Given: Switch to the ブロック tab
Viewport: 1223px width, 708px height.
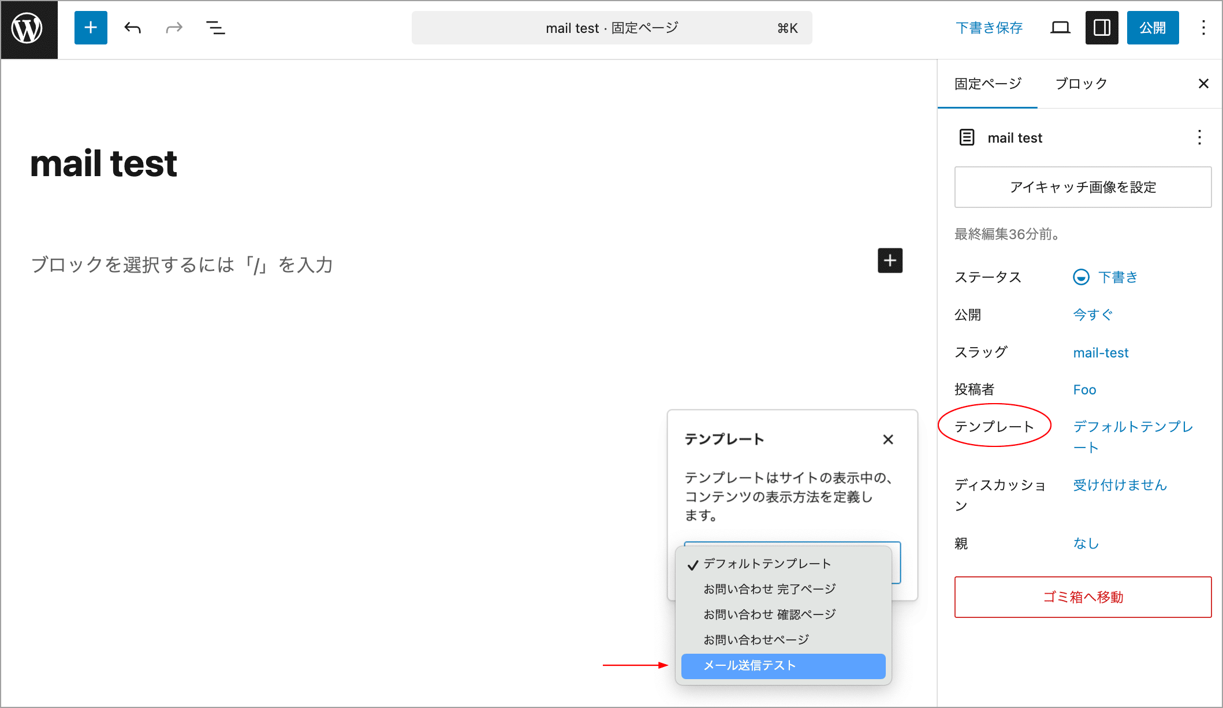Looking at the screenshot, I should (1081, 84).
